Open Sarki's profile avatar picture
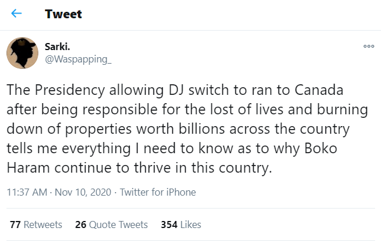Screen dimensions: 381x241 coord(22,53)
